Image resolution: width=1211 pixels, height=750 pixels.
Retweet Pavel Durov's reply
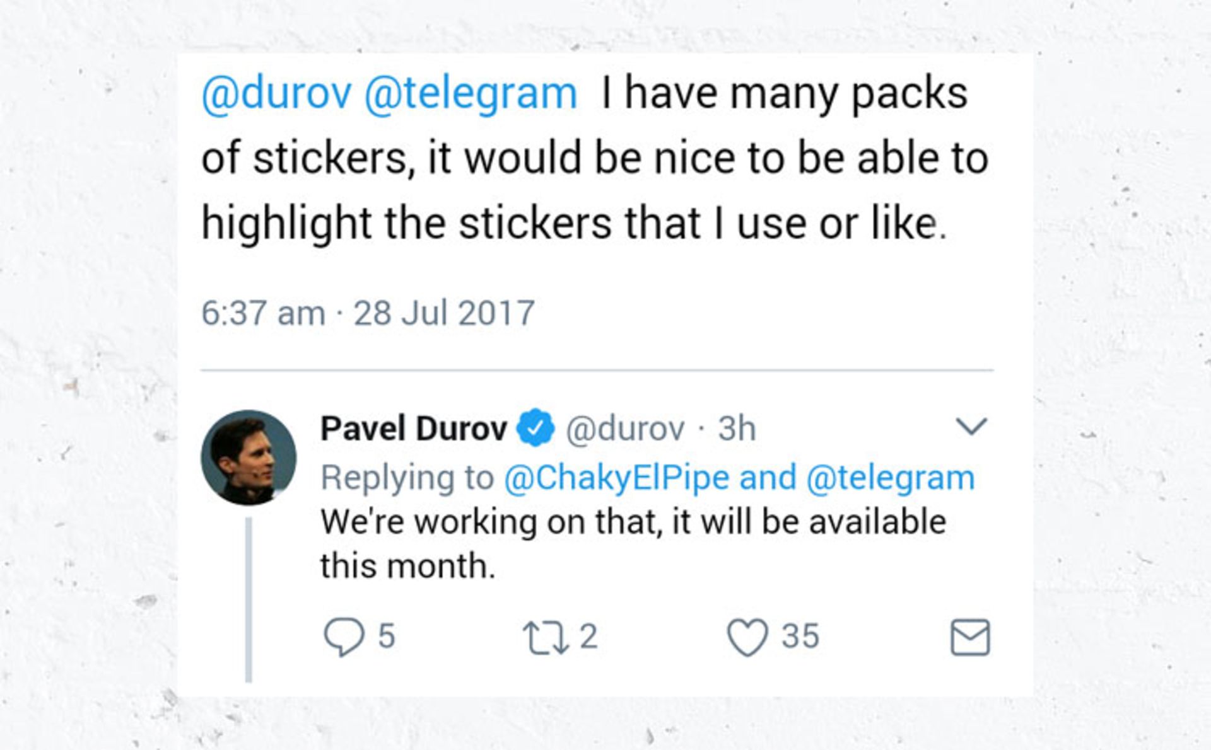(x=545, y=637)
